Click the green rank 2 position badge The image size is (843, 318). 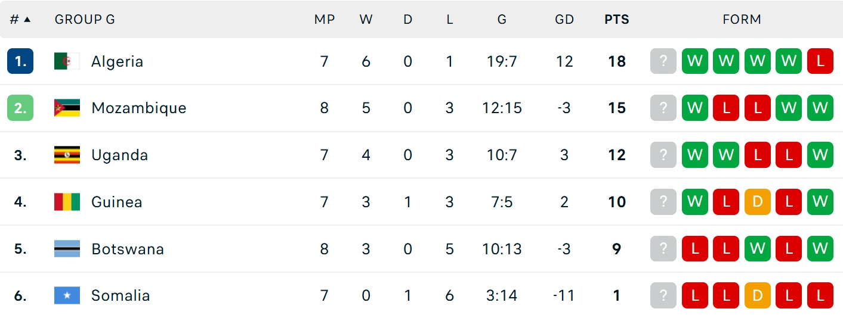coord(20,108)
